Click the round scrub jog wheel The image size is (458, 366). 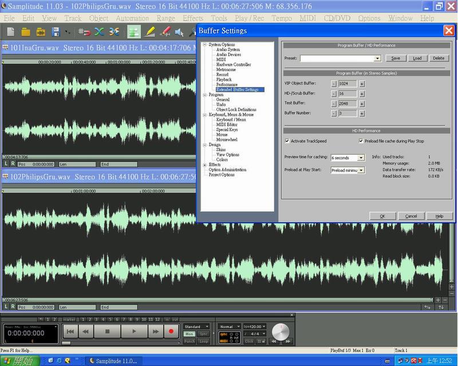tap(281, 332)
